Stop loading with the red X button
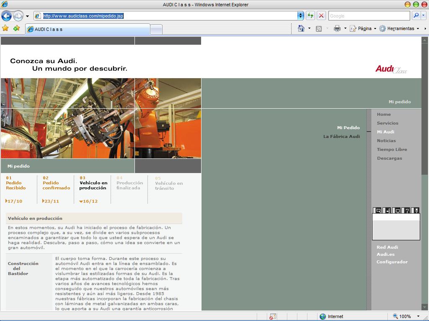The image size is (429, 321). click(321, 16)
